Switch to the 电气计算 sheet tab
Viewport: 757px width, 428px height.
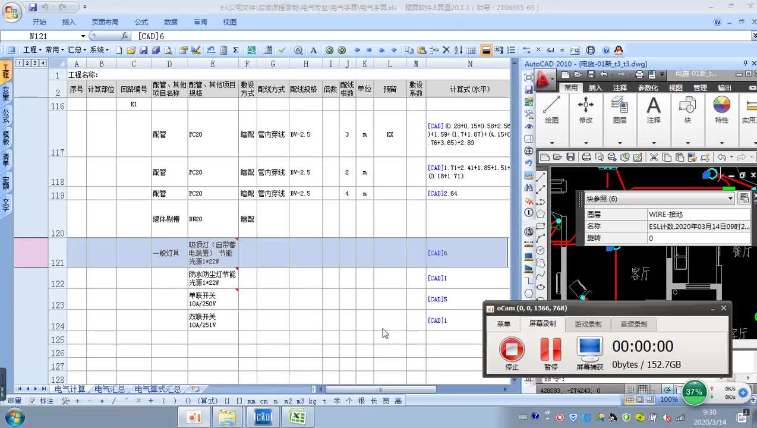70,389
